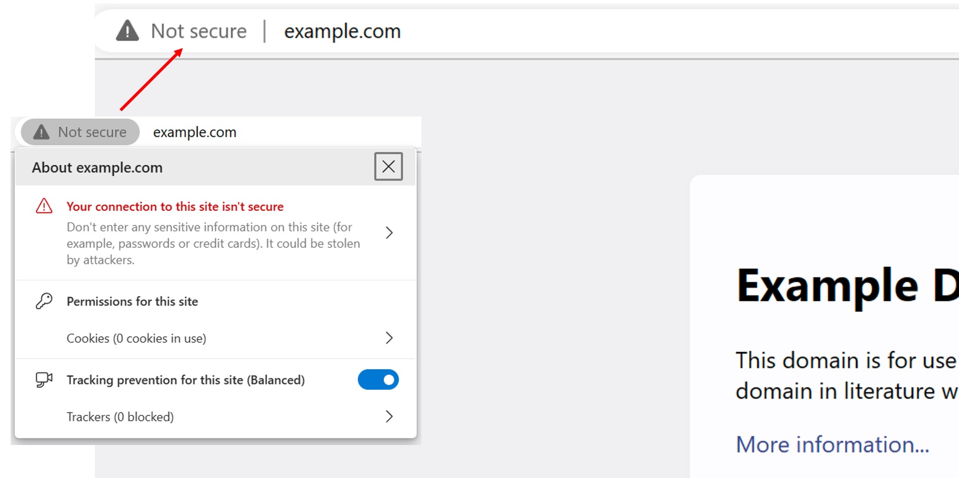
Task: Click the tracking prevention camera icon
Action: click(44, 380)
